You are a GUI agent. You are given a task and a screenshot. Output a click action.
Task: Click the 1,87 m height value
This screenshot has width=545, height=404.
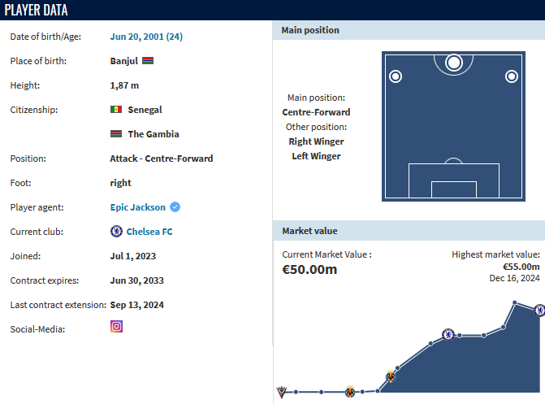(124, 85)
